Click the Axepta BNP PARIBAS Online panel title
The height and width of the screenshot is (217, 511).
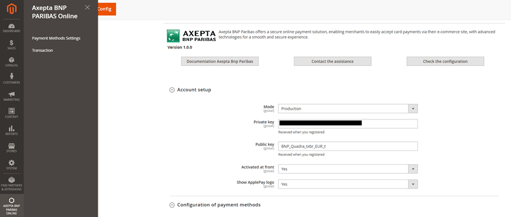(54, 12)
